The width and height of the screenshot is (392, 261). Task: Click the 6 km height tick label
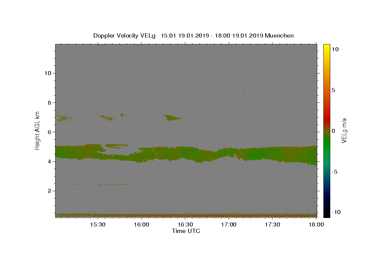click(x=50, y=132)
